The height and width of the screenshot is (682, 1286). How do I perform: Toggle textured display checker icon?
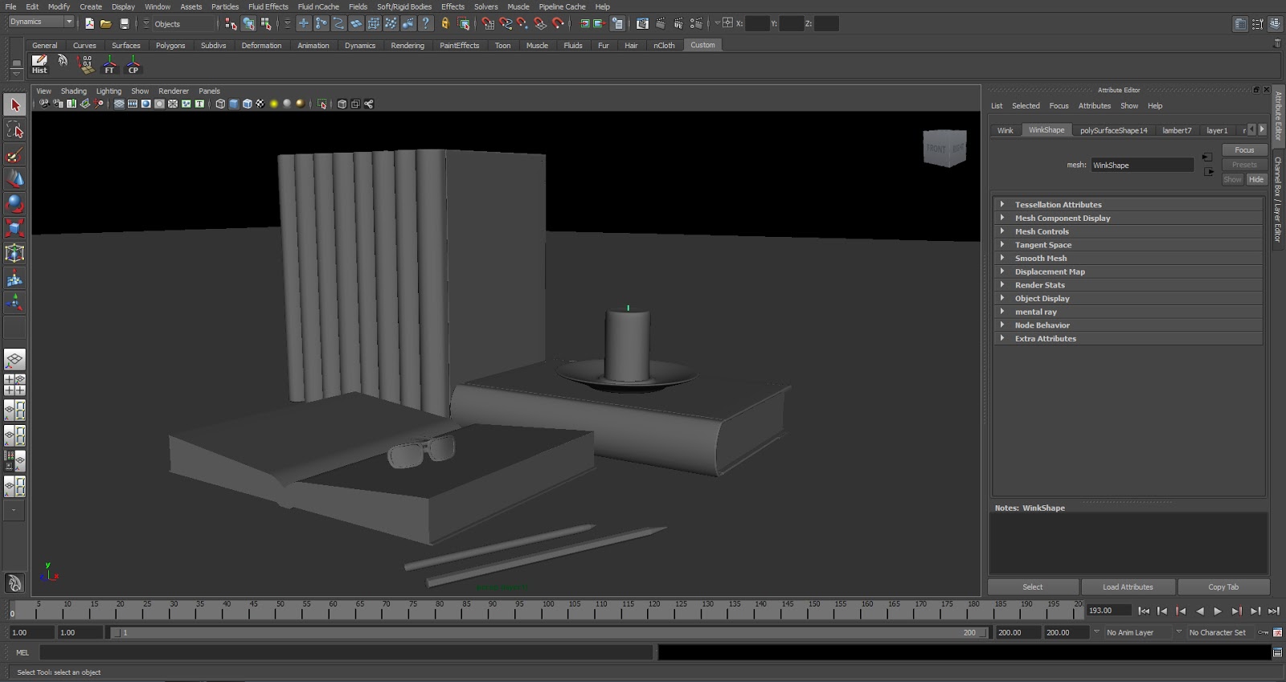[260, 104]
